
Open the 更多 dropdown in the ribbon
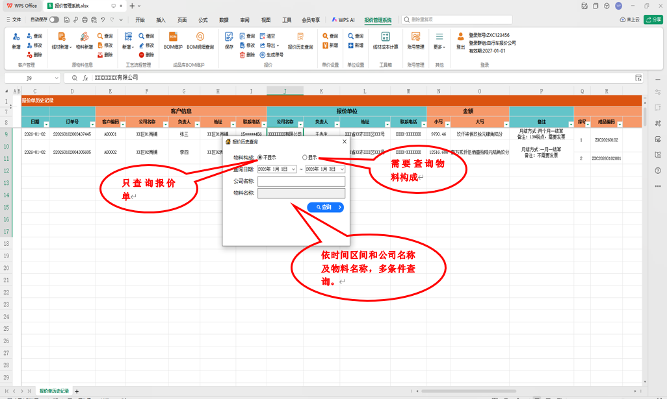pyautogui.click(x=439, y=41)
